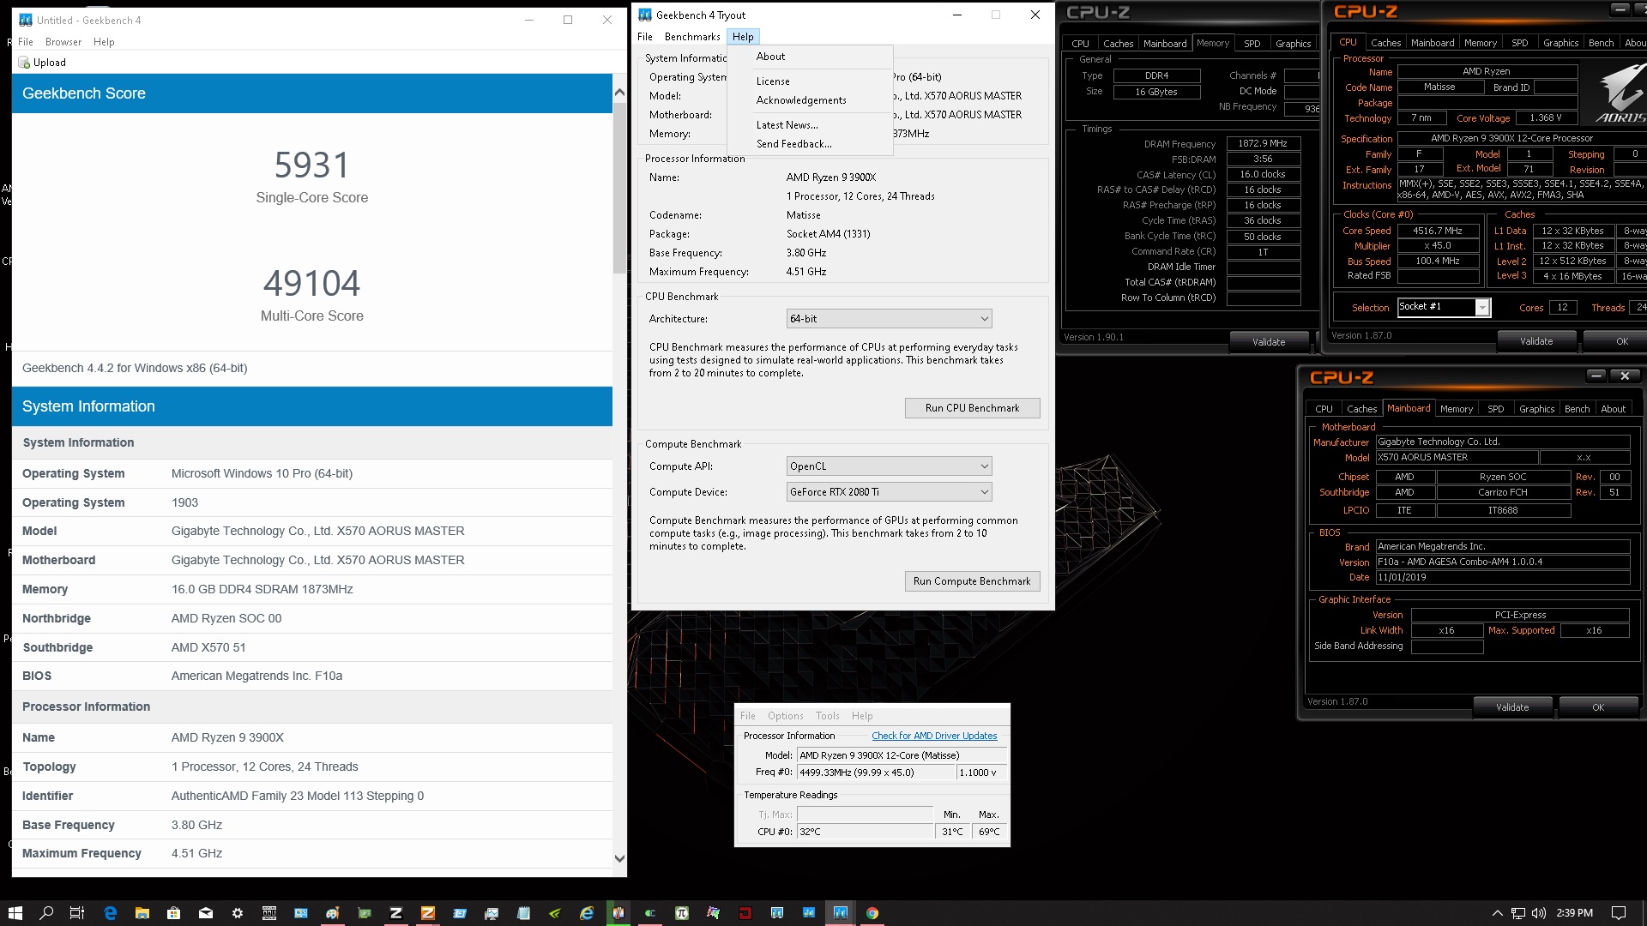The height and width of the screenshot is (926, 1647).
Task: Click the taskbar clock showing 2:39 PM
Action: pyautogui.click(x=1574, y=913)
